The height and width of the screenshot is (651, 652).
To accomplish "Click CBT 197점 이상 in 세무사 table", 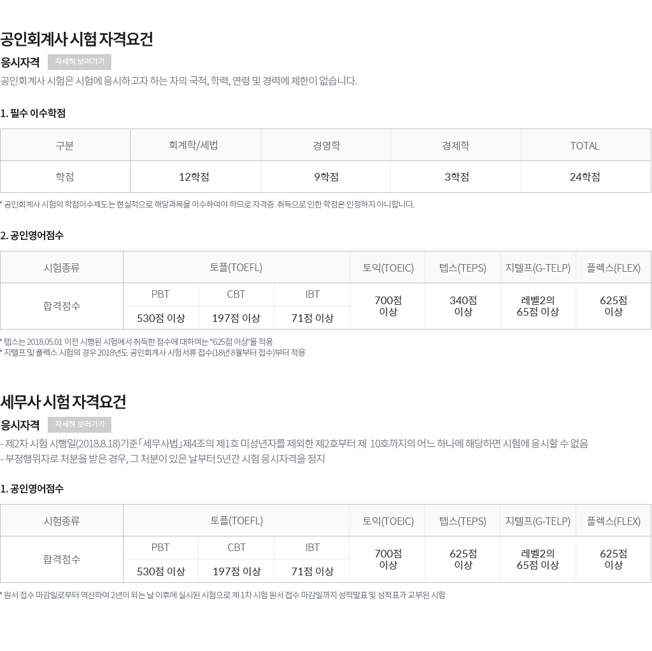I will click(x=236, y=571).
